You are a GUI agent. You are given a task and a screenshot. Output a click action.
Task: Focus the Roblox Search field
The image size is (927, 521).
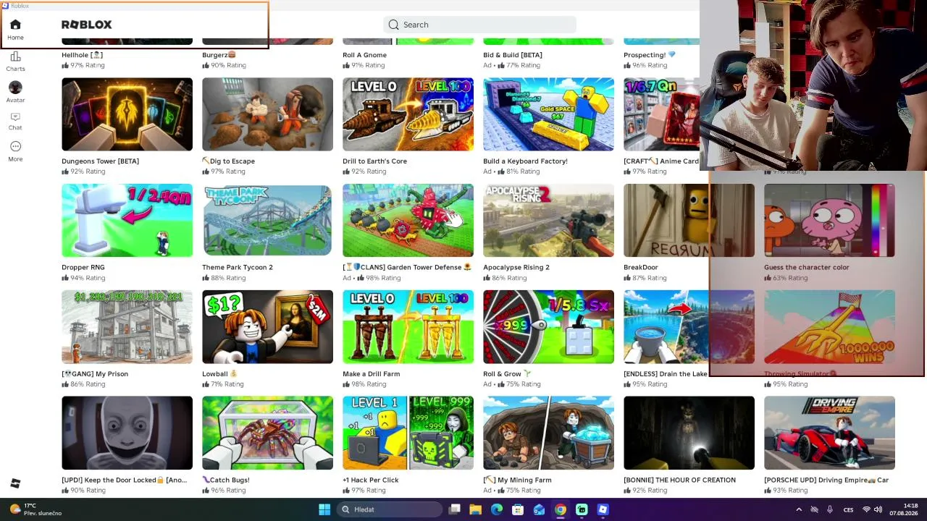pos(479,25)
